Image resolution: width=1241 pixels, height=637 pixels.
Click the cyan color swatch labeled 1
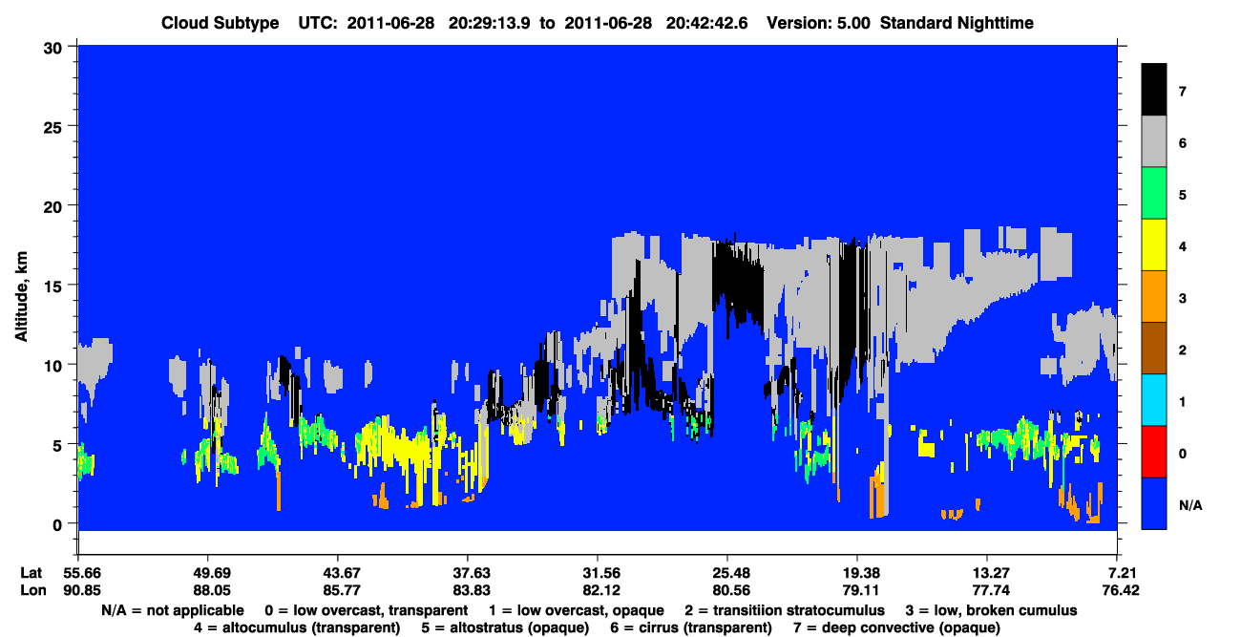[1154, 400]
